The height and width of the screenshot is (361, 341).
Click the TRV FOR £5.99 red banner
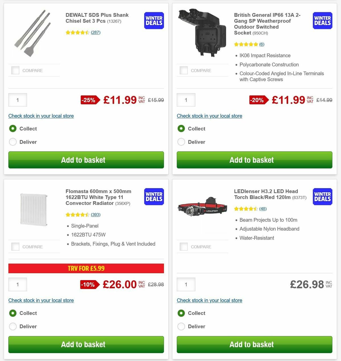click(86, 268)
